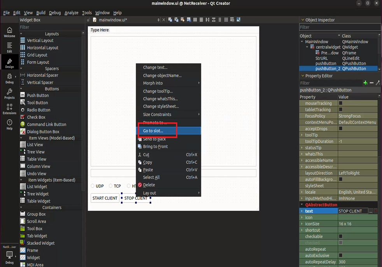Open Morph into submenu
The height and width of the screenshot is (267, 382).
point(168,83)
